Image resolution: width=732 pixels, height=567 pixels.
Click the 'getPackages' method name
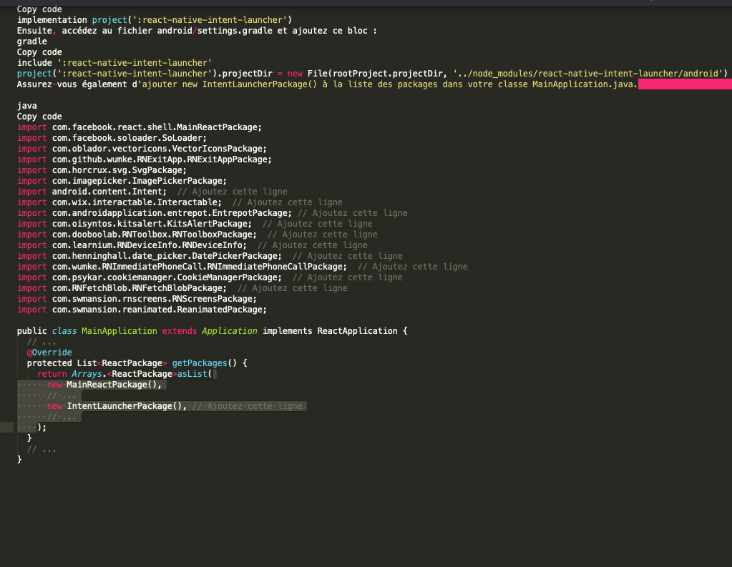click(199, 363)
